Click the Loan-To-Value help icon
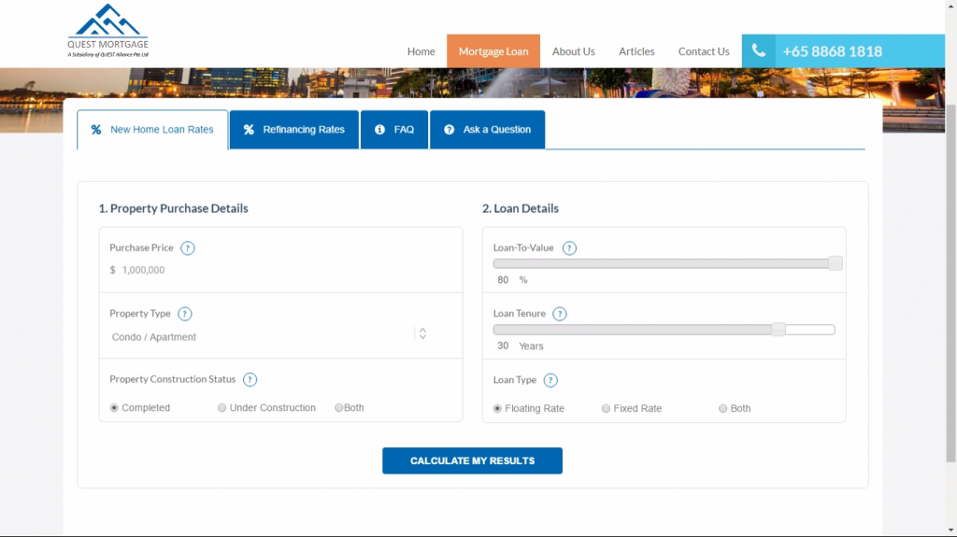Image resolution: width=957 pixels, height=537 pixels. 569,248
